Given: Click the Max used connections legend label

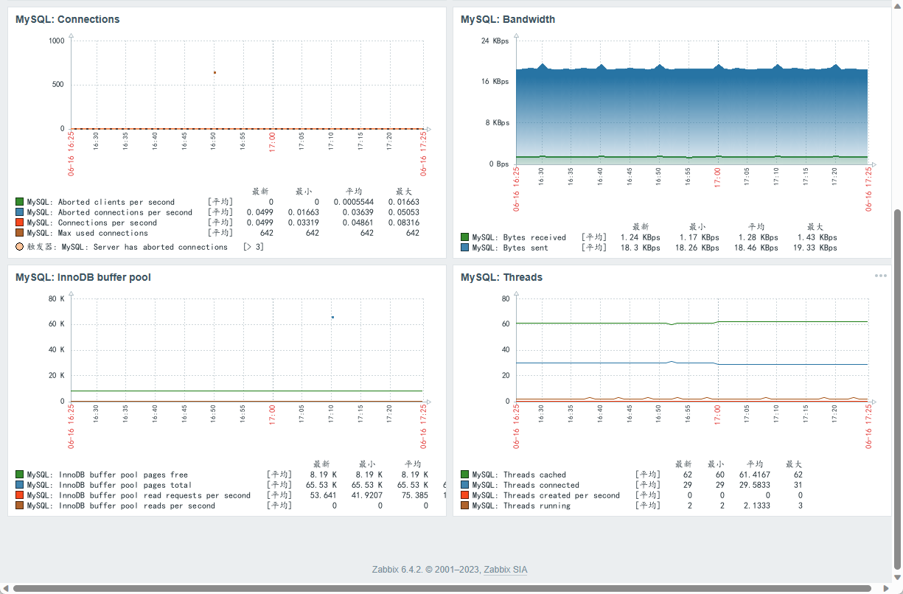Looking at the screenshot, I should coord(88,233).
